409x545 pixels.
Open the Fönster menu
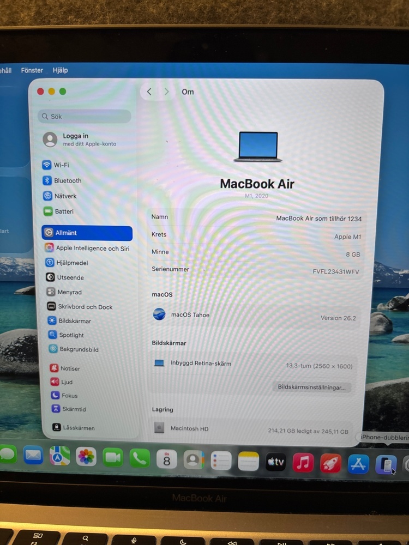pos(32,70)
